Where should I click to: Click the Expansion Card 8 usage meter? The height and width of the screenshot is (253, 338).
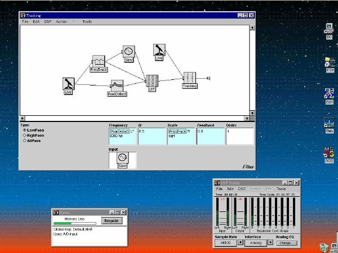click(252, 212)
